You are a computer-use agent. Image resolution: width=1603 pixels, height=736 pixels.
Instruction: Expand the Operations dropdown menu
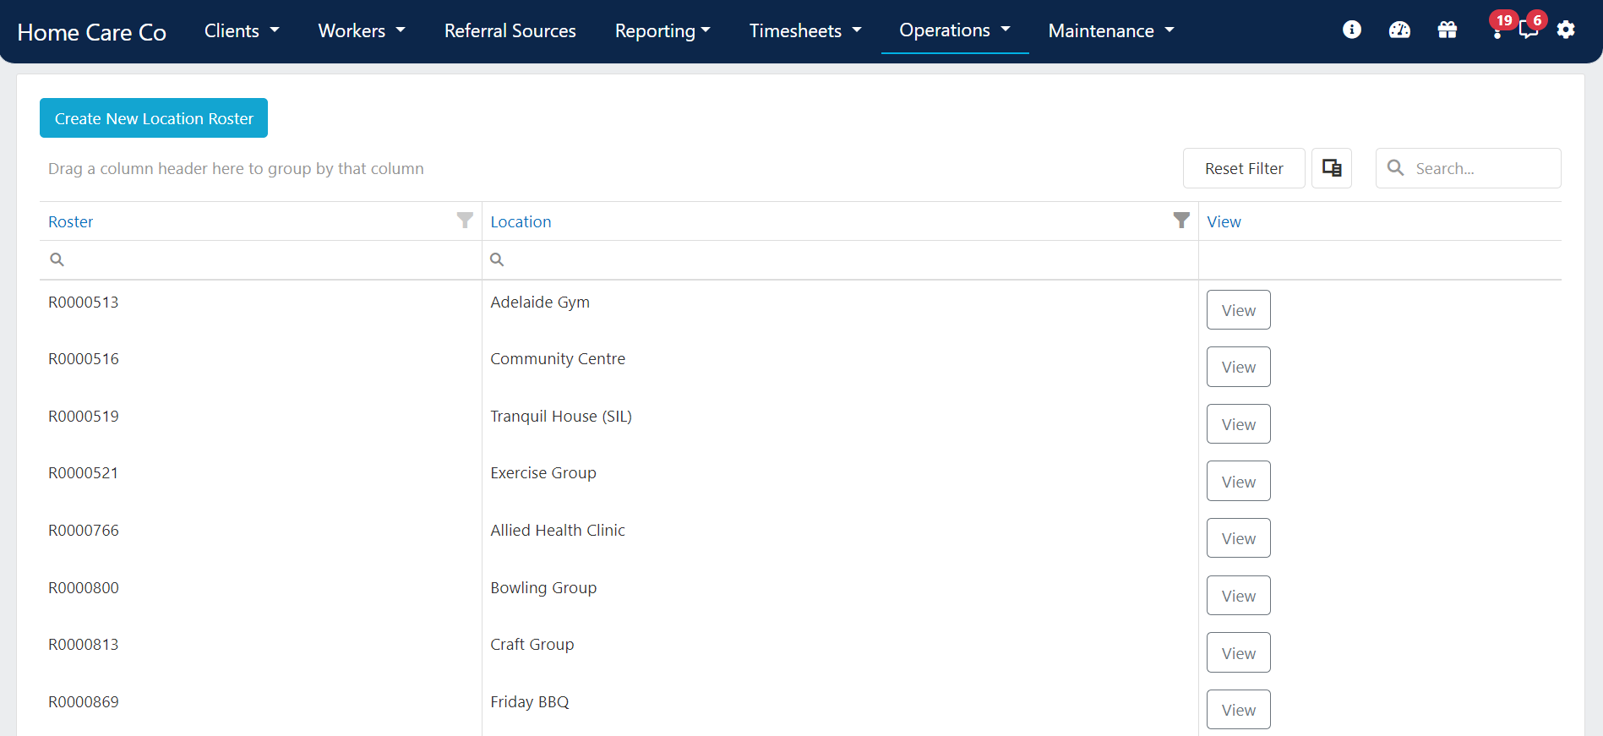tap(955, 30)
